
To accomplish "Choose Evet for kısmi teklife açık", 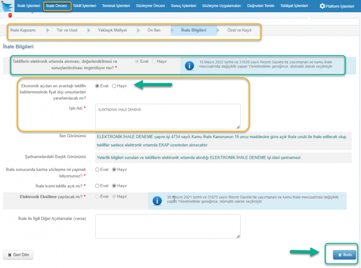I will 98,186.
